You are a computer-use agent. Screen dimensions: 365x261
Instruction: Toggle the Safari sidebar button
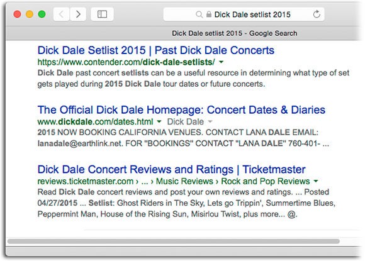click(x=102, y=14)
